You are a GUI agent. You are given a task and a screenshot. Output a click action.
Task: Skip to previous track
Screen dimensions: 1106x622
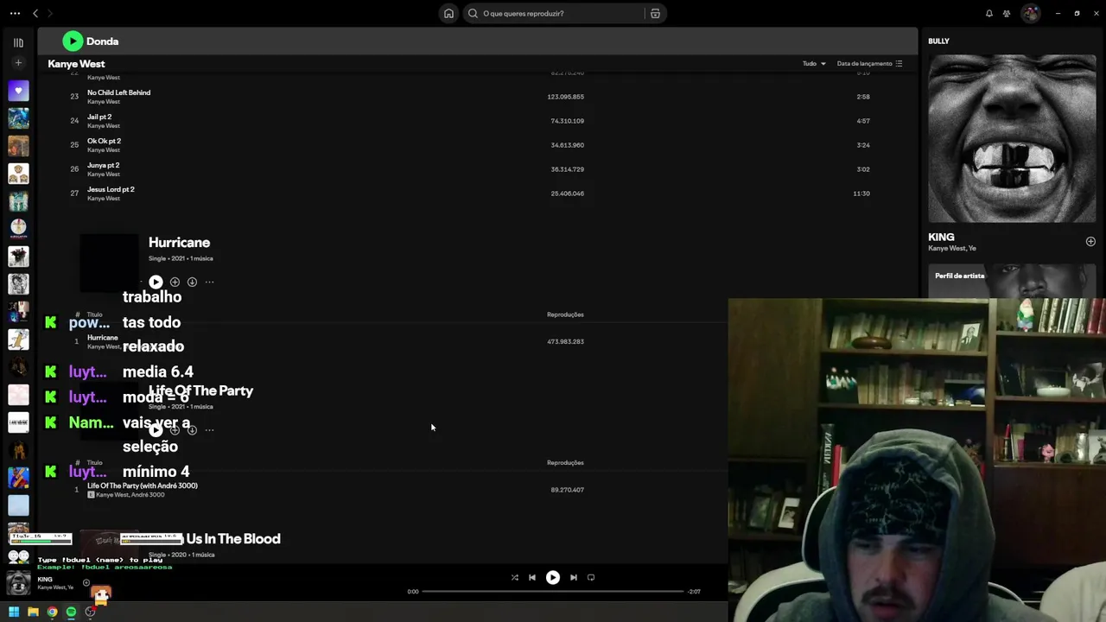[532, 577]
